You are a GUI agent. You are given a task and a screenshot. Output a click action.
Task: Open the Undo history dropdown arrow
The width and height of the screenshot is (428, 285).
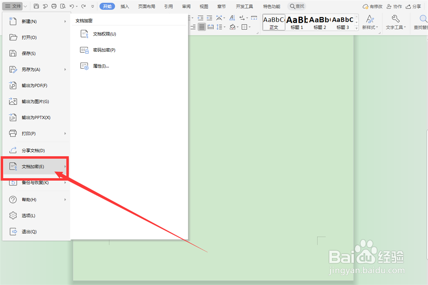click(x=77, y=6)
